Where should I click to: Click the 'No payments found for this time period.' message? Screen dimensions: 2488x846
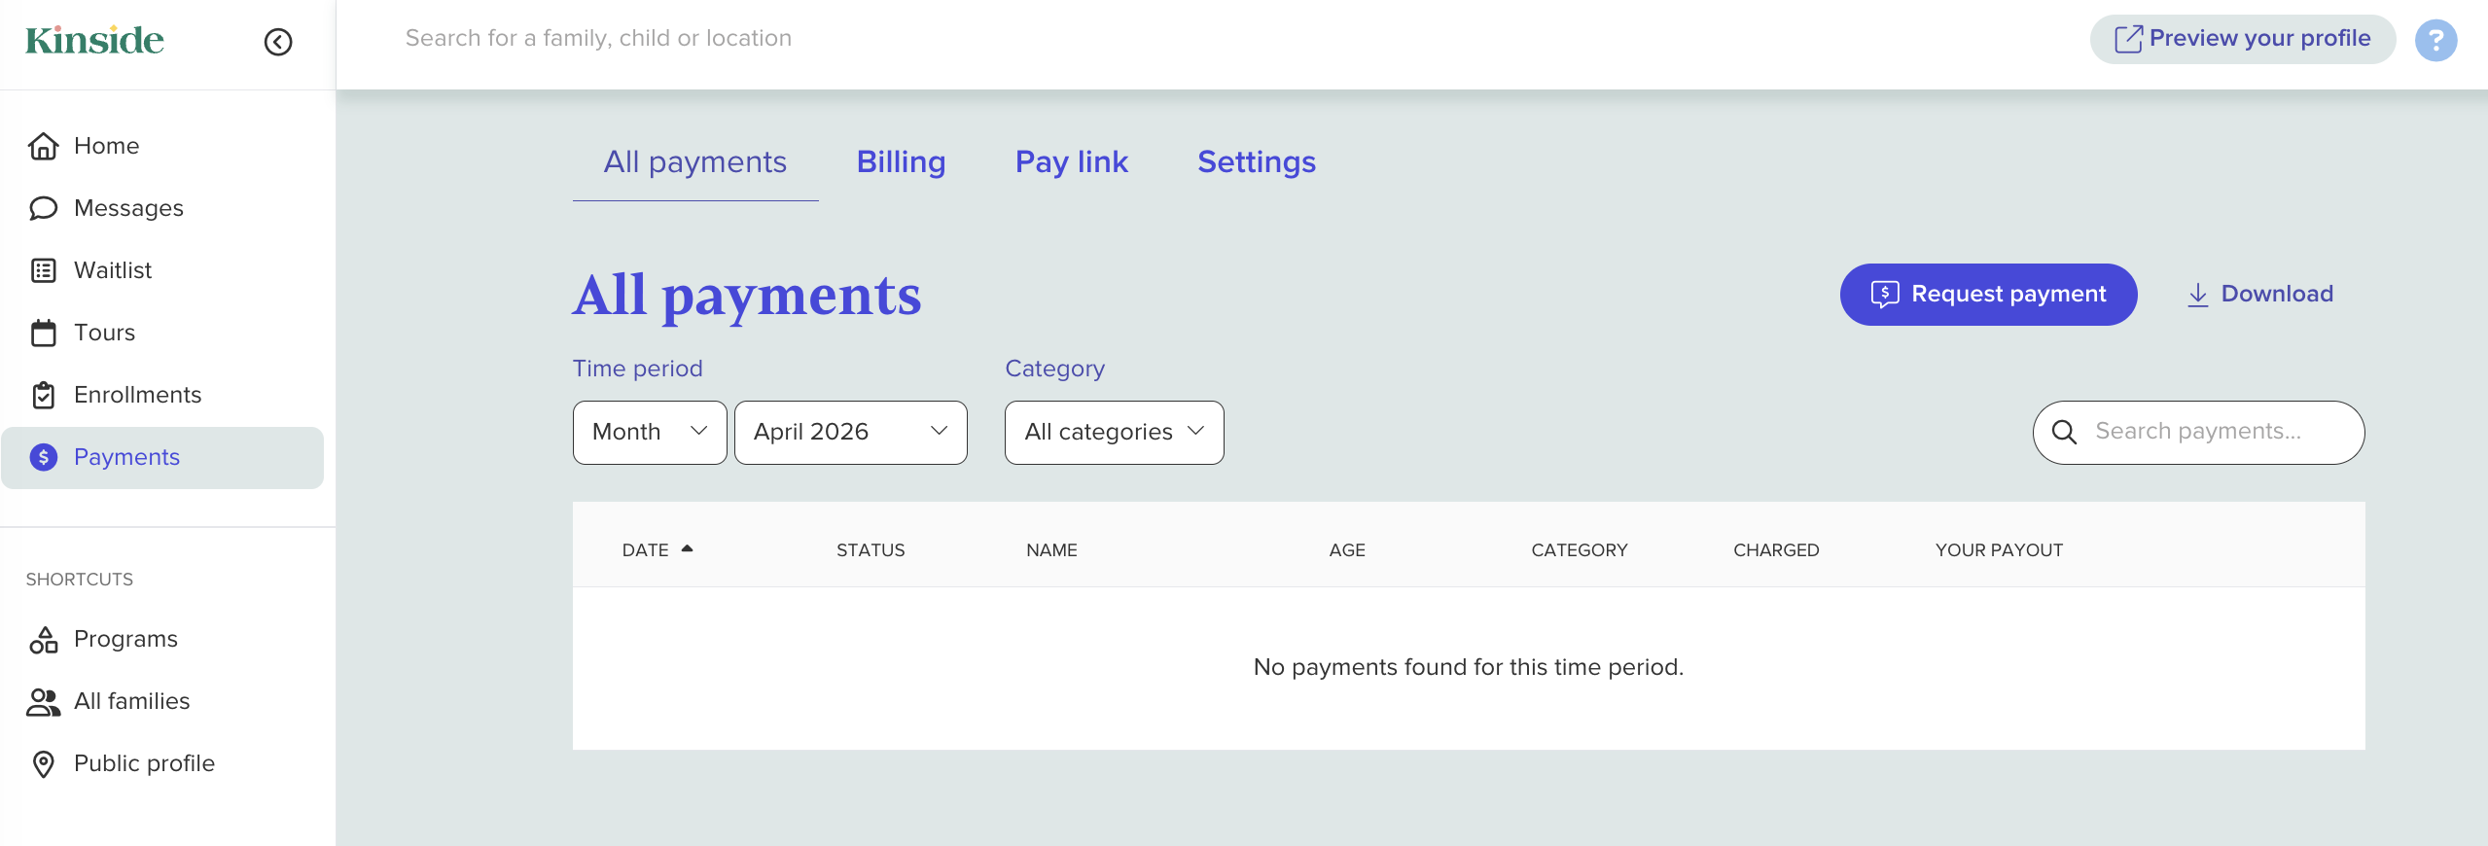[1469, 667]
